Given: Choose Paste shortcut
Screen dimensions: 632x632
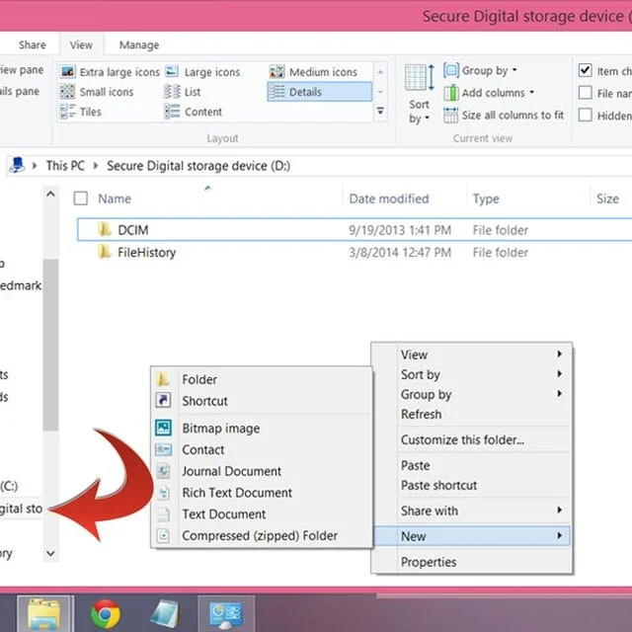Looking at the screenshot, I should coord(472,485).
